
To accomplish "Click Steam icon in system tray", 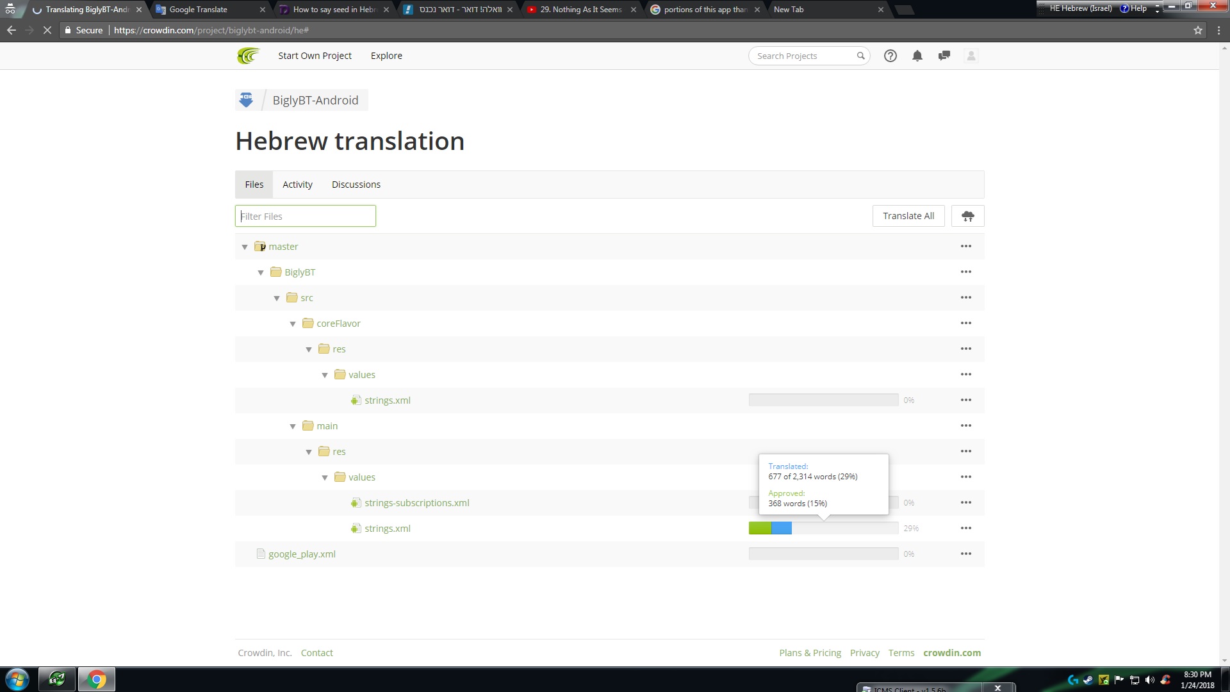I will pyautogui.click(x=1088, y=680).
